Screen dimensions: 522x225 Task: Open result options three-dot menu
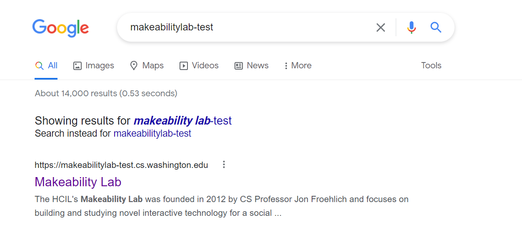coord(224,165)
